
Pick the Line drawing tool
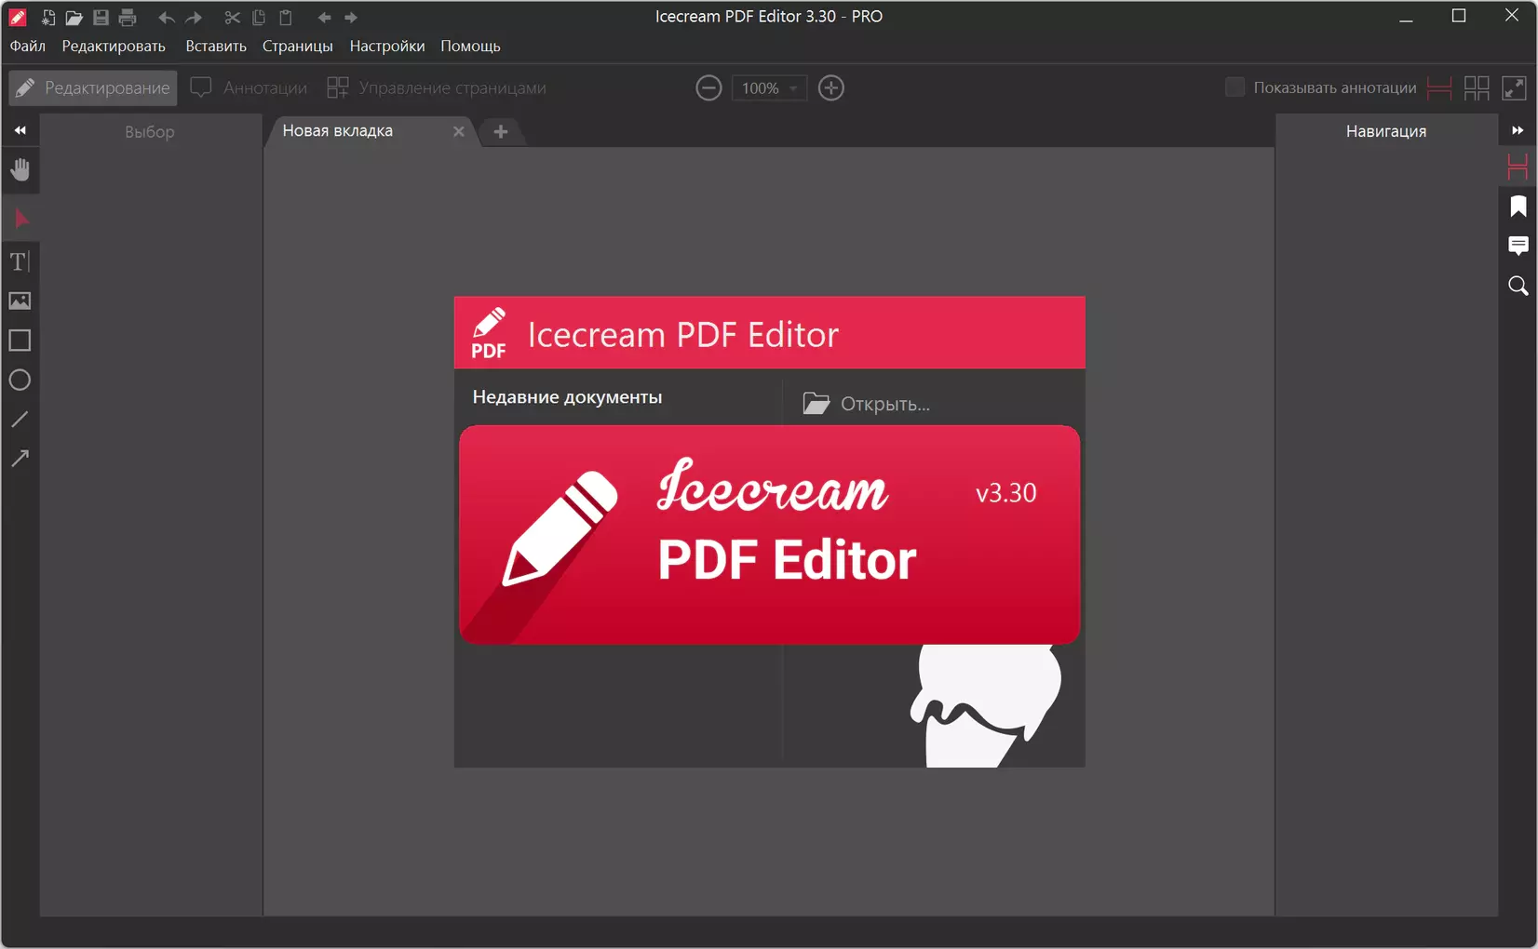tap(20, 420)
